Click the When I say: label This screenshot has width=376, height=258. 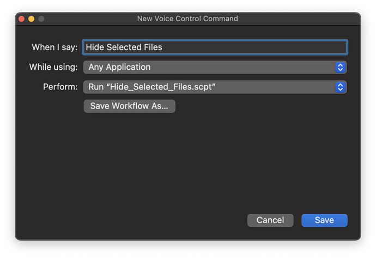54,47
